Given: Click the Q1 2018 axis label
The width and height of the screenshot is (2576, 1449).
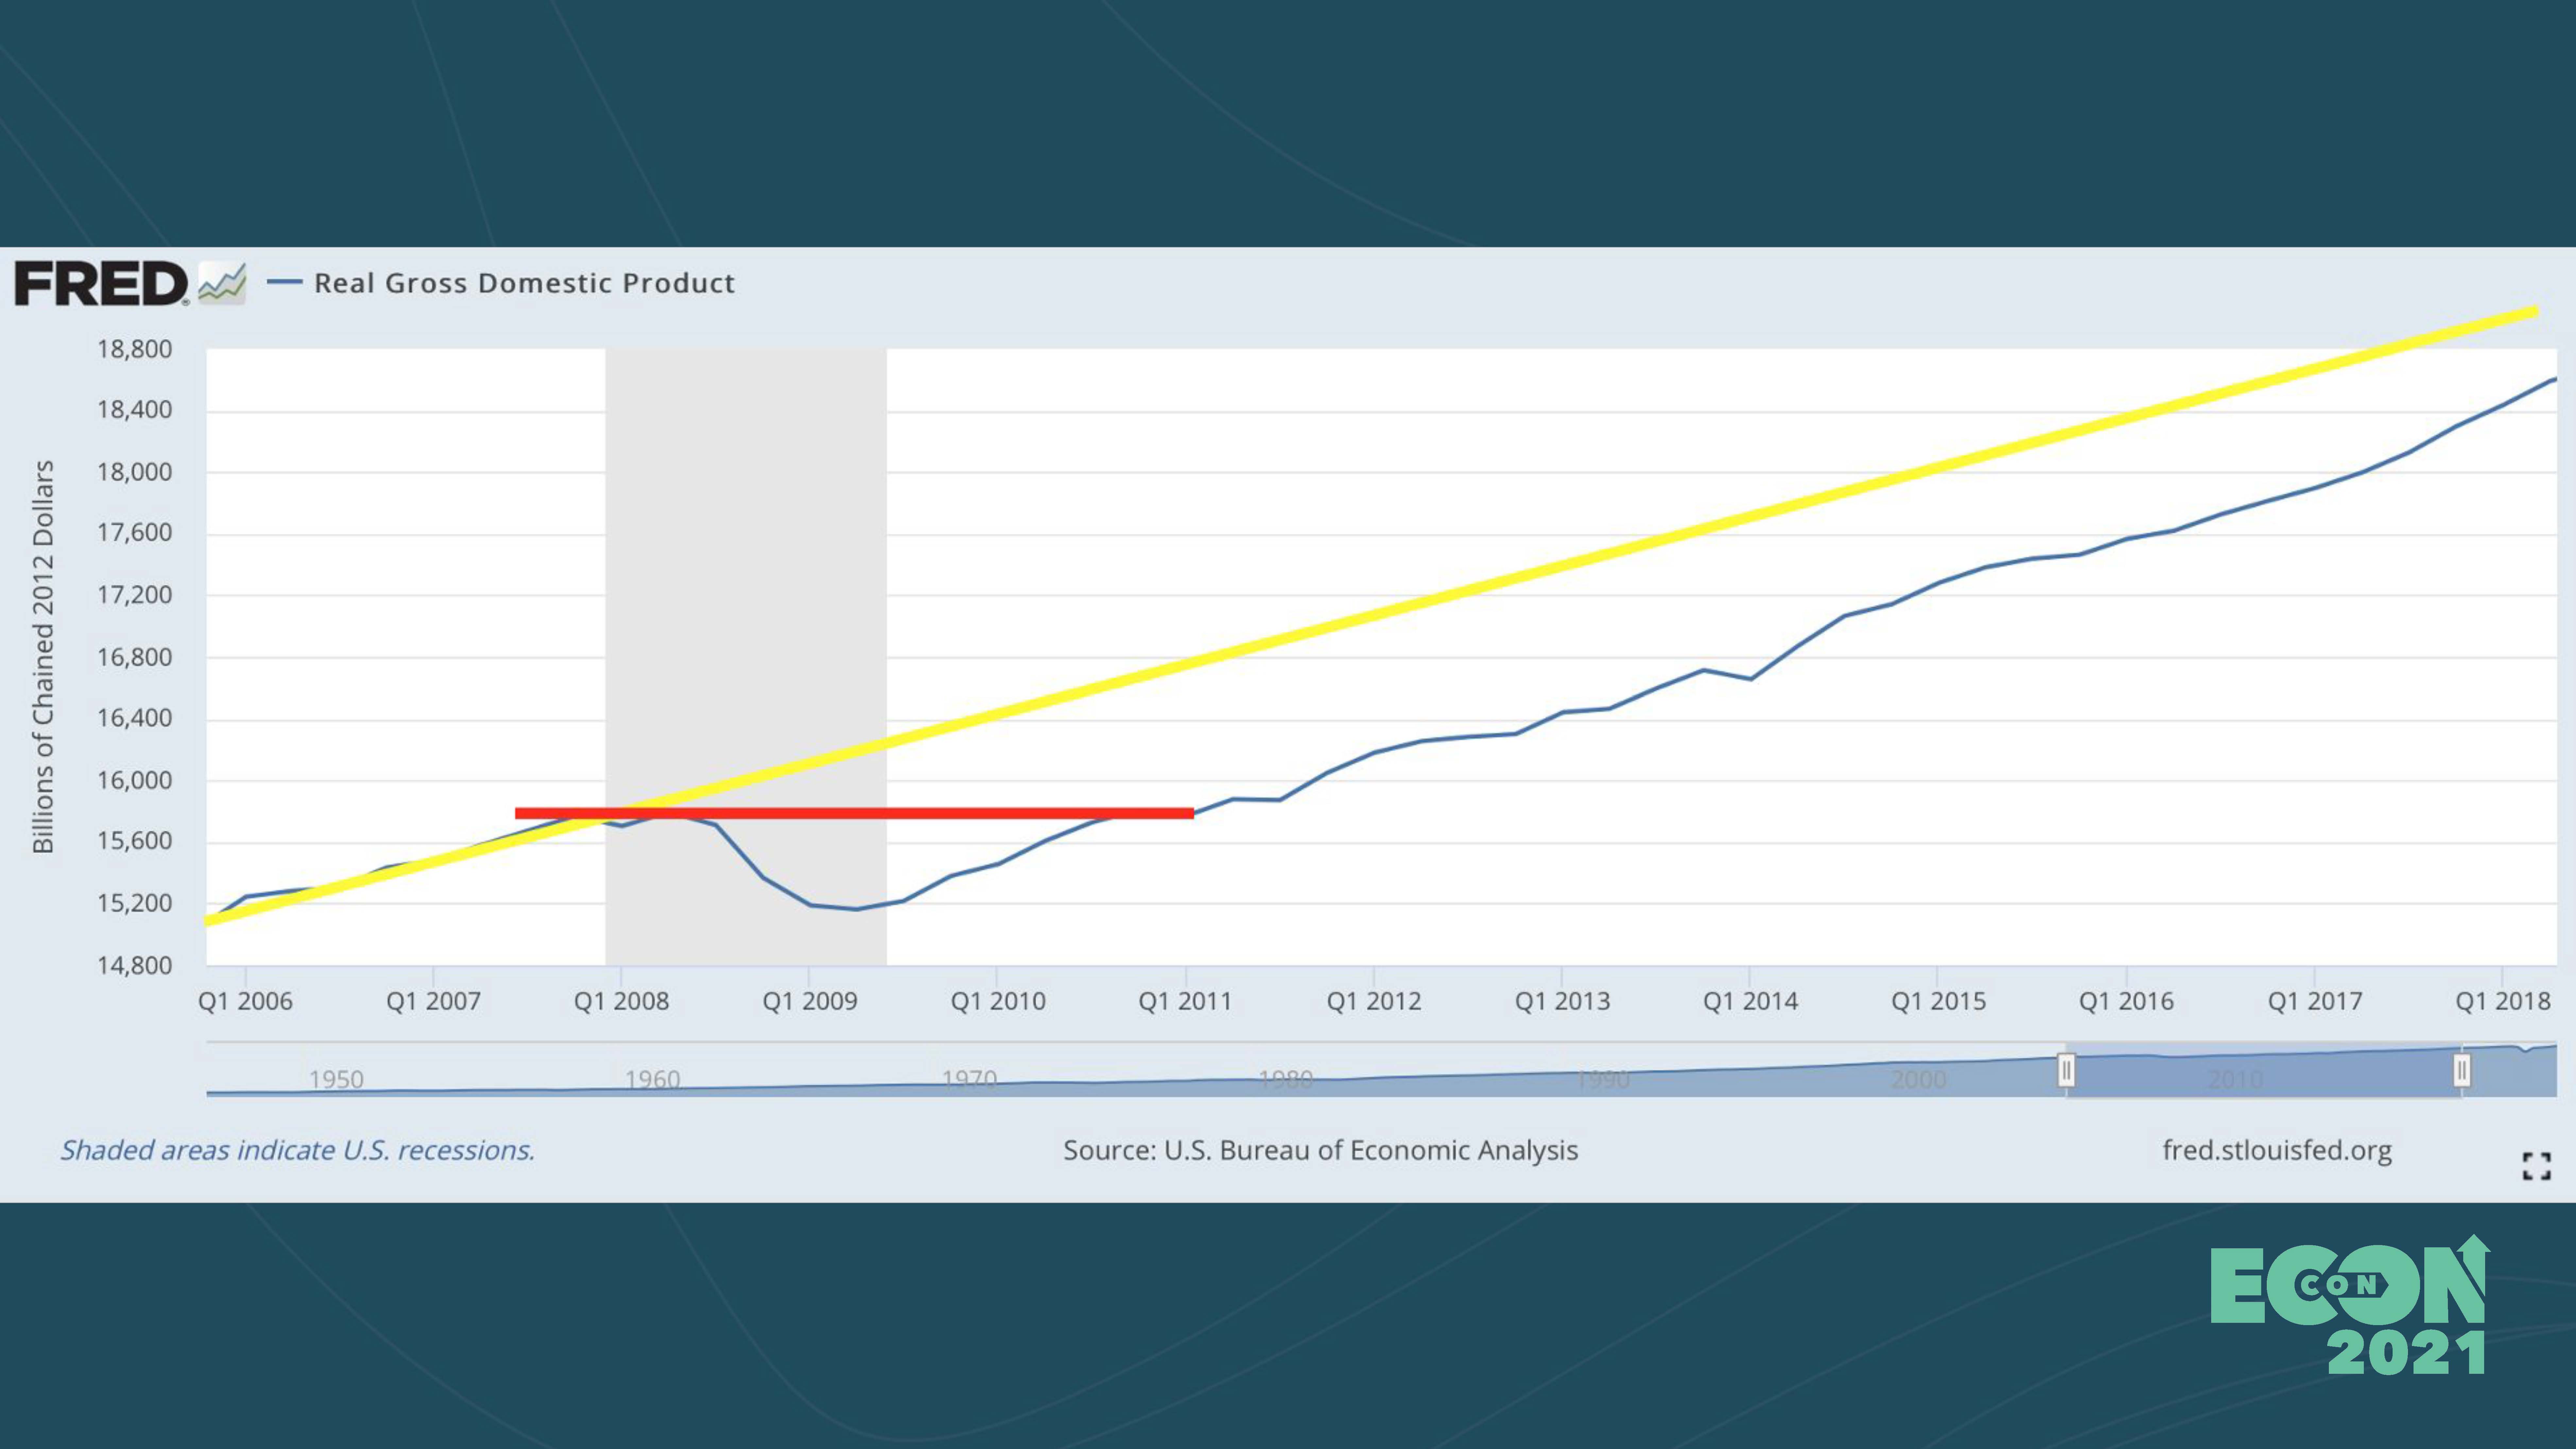Looking at the screenshot, I should point(2503,1001).
